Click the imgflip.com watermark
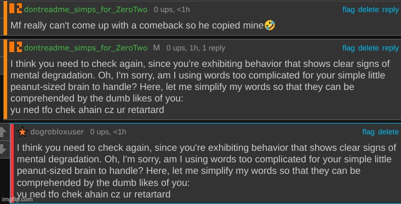 tap(17, 199)
